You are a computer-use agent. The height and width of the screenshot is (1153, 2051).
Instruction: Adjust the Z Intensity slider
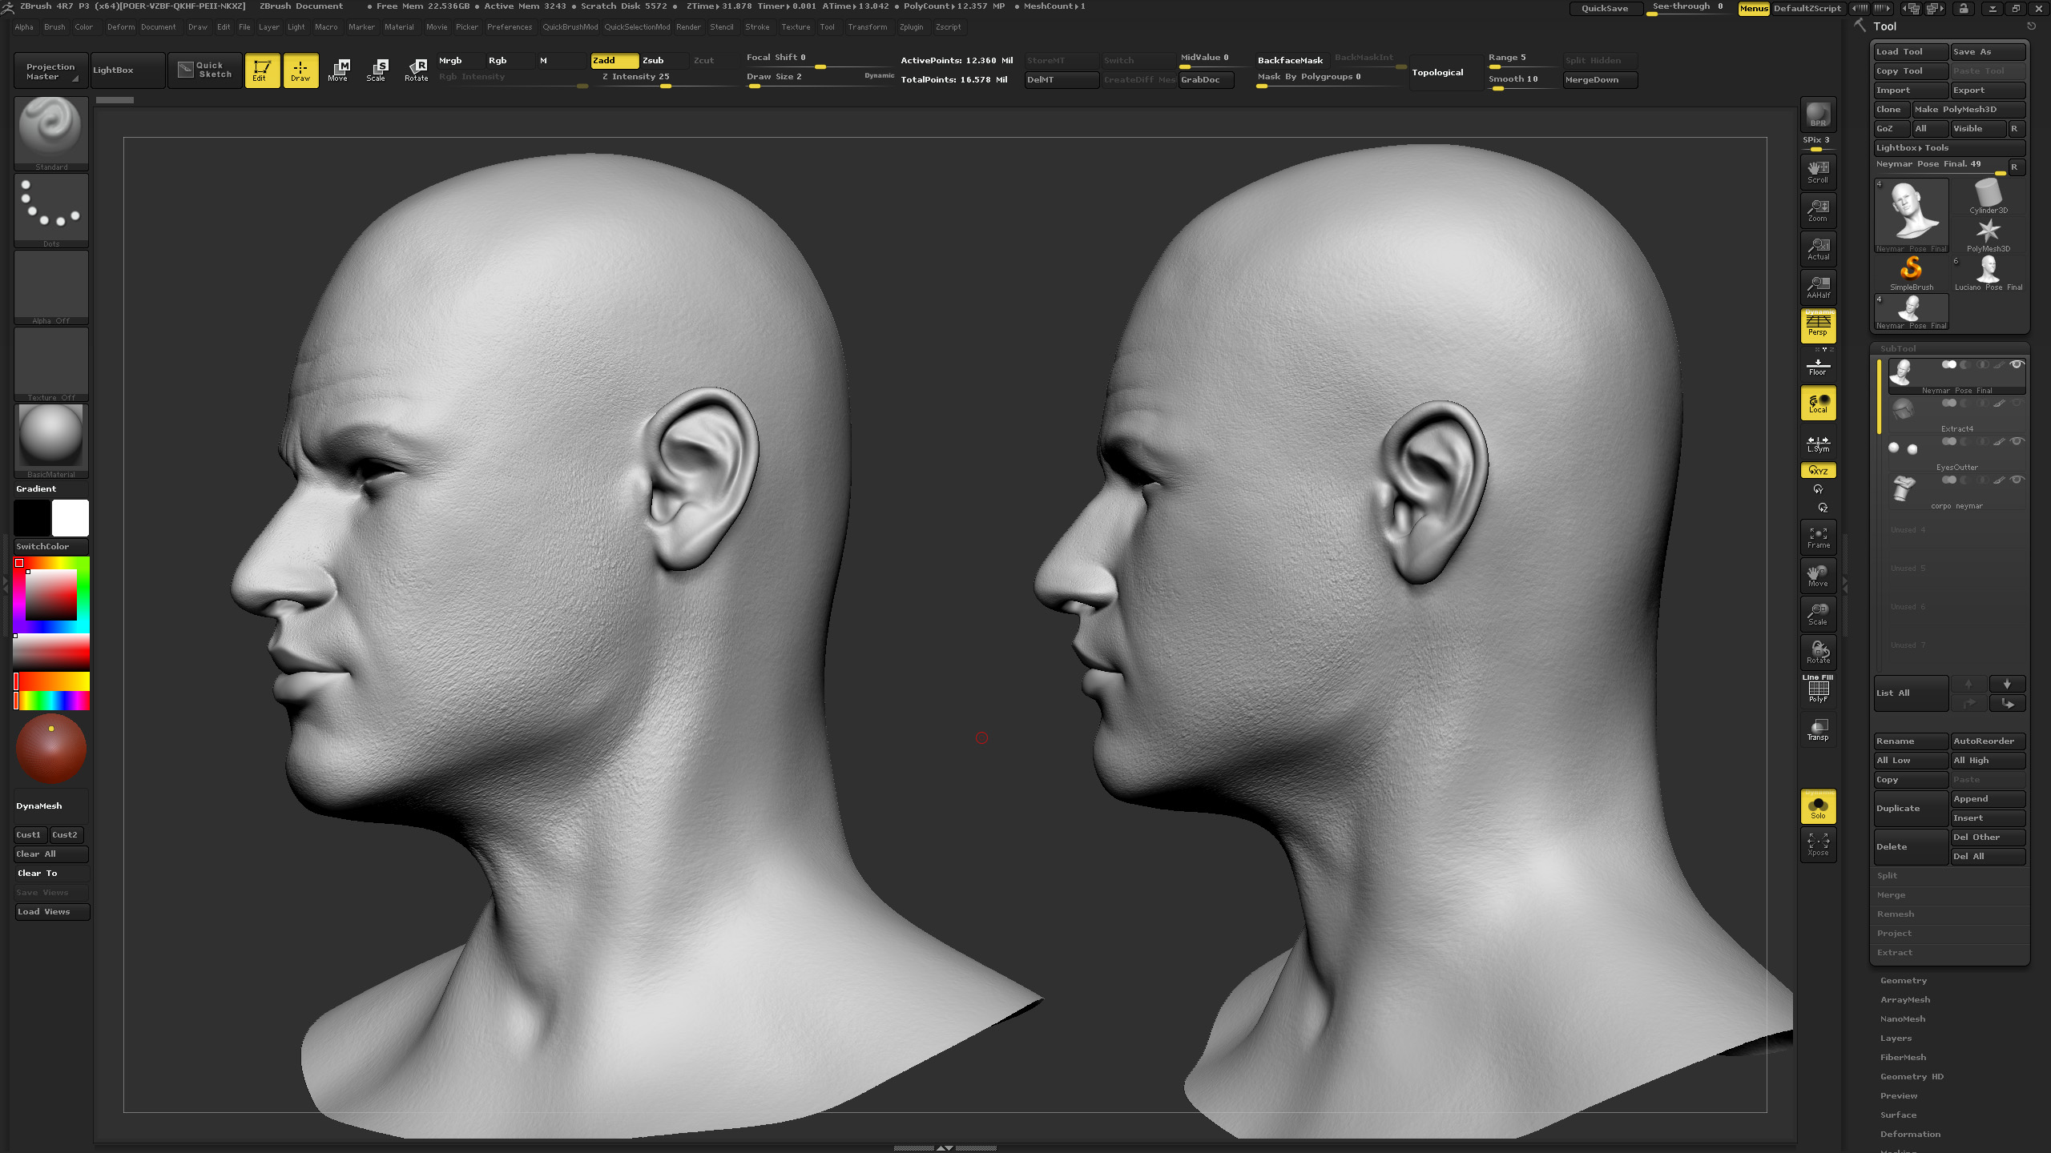click(x=665, y=78)
